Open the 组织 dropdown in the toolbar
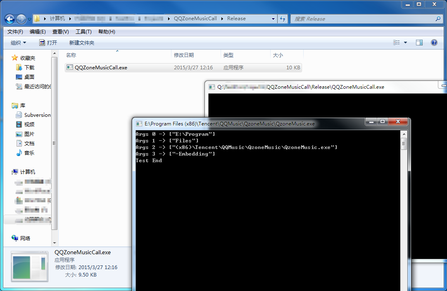 18,43
